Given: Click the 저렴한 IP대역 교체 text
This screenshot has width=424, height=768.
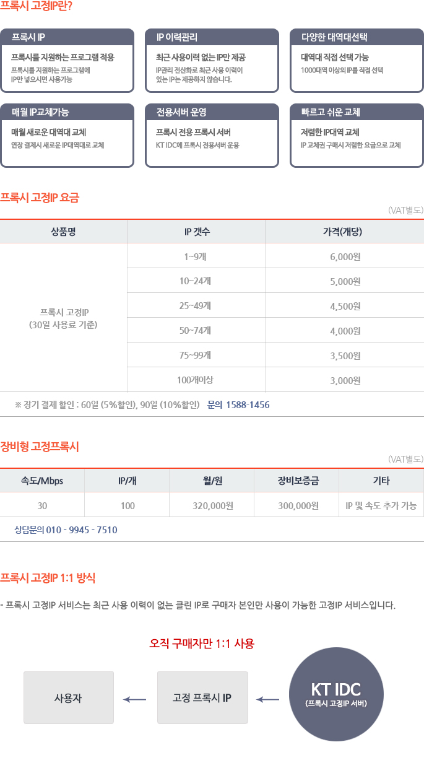Looking at the screenshot, I should pos(330,132).
